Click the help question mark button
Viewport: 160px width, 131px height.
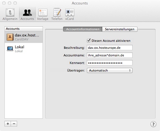pyautogui.click(x=153, y=124)
